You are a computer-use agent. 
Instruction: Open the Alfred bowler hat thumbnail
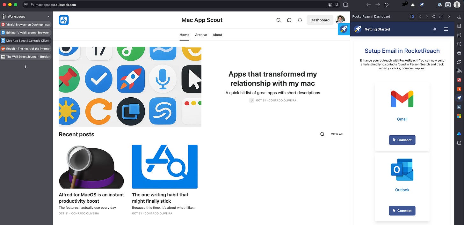(x=91, y=167)
